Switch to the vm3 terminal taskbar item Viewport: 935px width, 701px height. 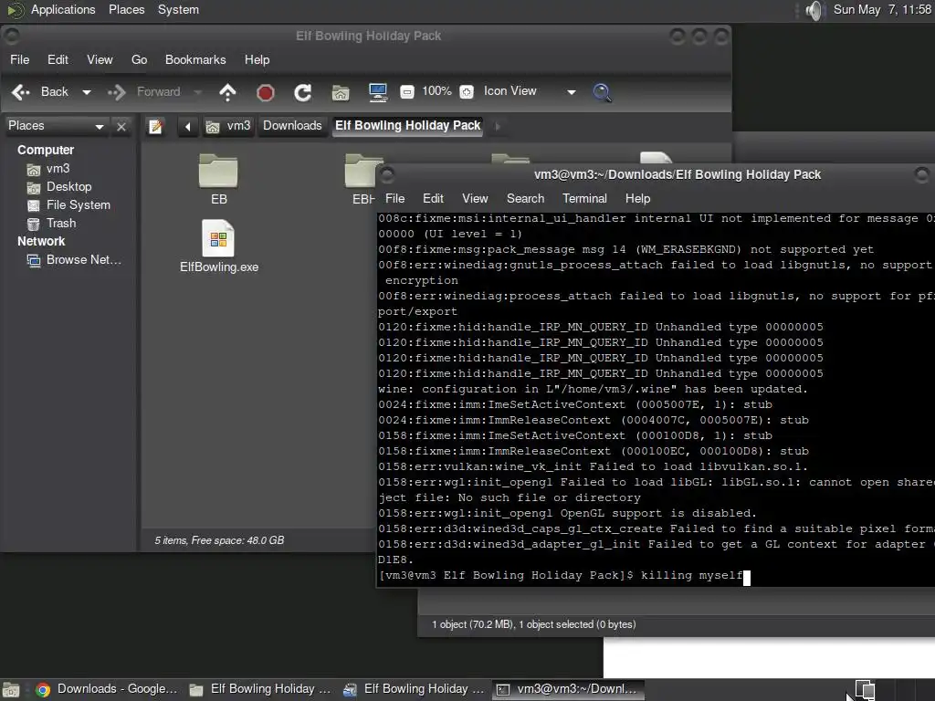(x=568, y=689)
